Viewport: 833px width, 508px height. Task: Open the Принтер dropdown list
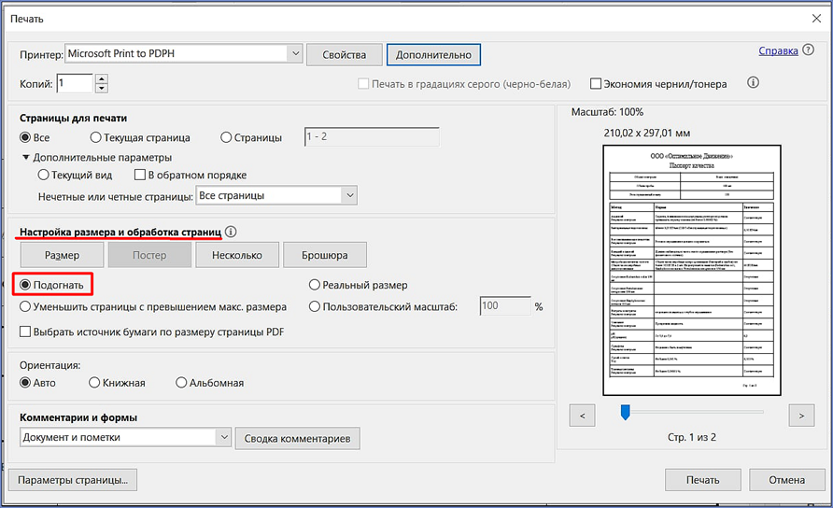(295, 53)
